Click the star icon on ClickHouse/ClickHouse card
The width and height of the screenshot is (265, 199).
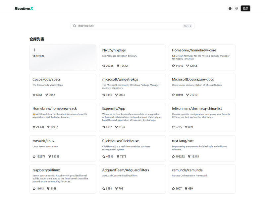pos(104,156)
